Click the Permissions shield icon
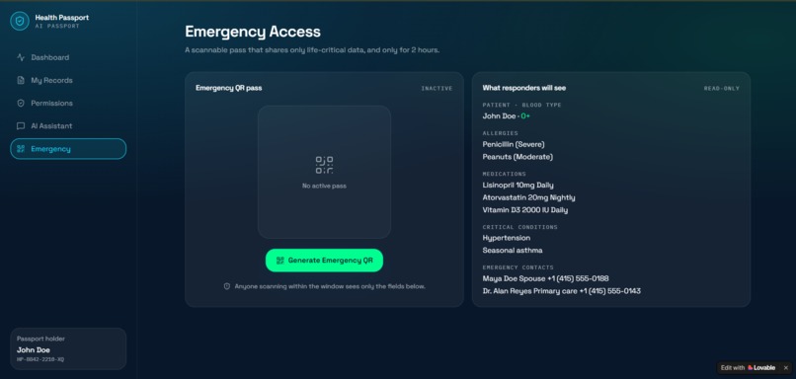The image size is (796, 379). pos(21,103)
